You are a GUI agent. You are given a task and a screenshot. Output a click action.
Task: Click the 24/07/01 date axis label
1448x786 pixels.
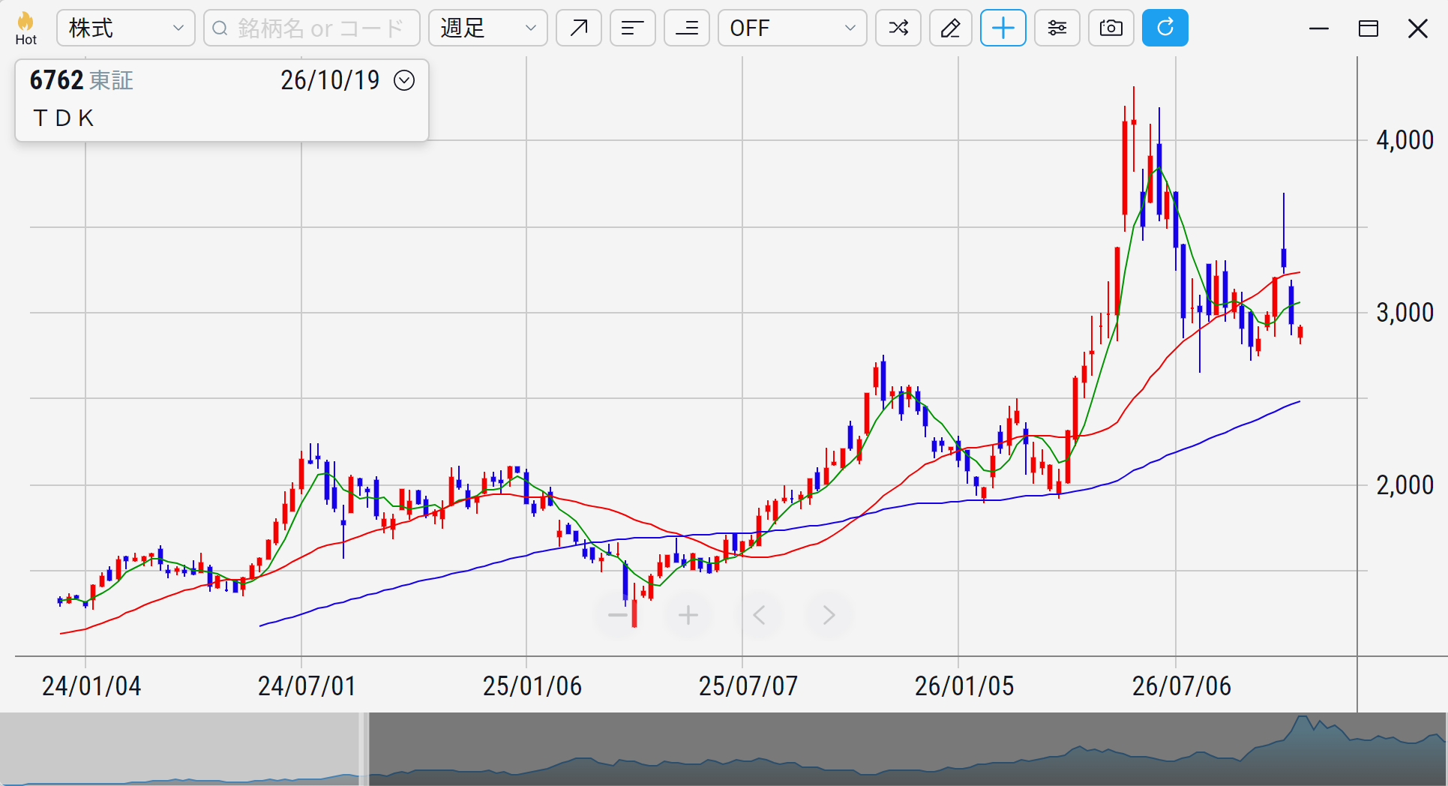[307, 685]
